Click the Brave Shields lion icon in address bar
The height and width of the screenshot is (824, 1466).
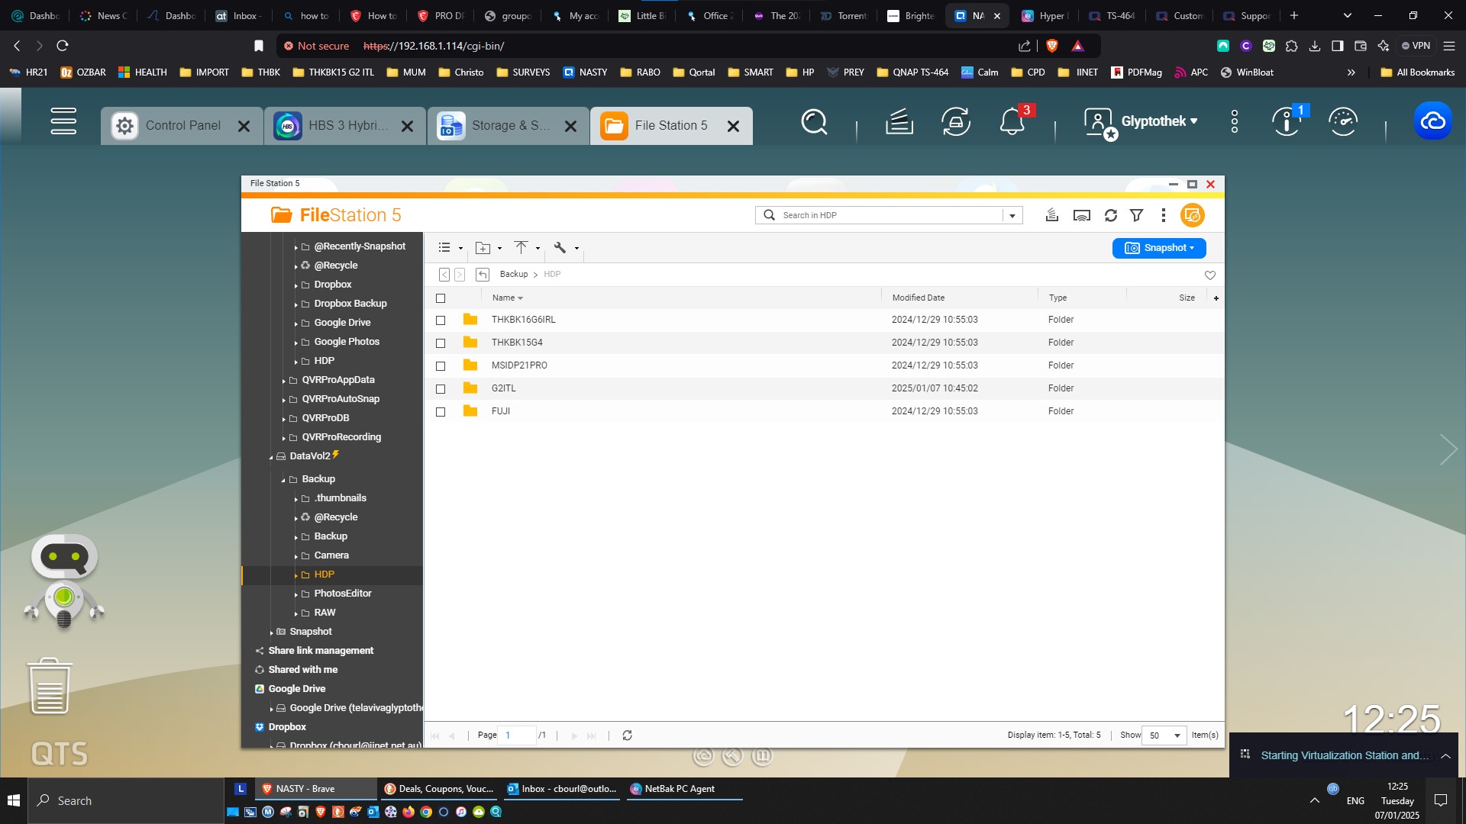pyautogui.click(x=1051, y=46)
